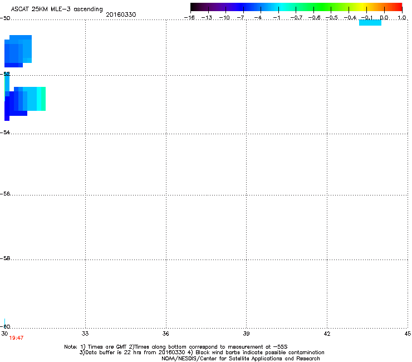
Task: Click the longitude label '30'
Action: coord(4,334)
